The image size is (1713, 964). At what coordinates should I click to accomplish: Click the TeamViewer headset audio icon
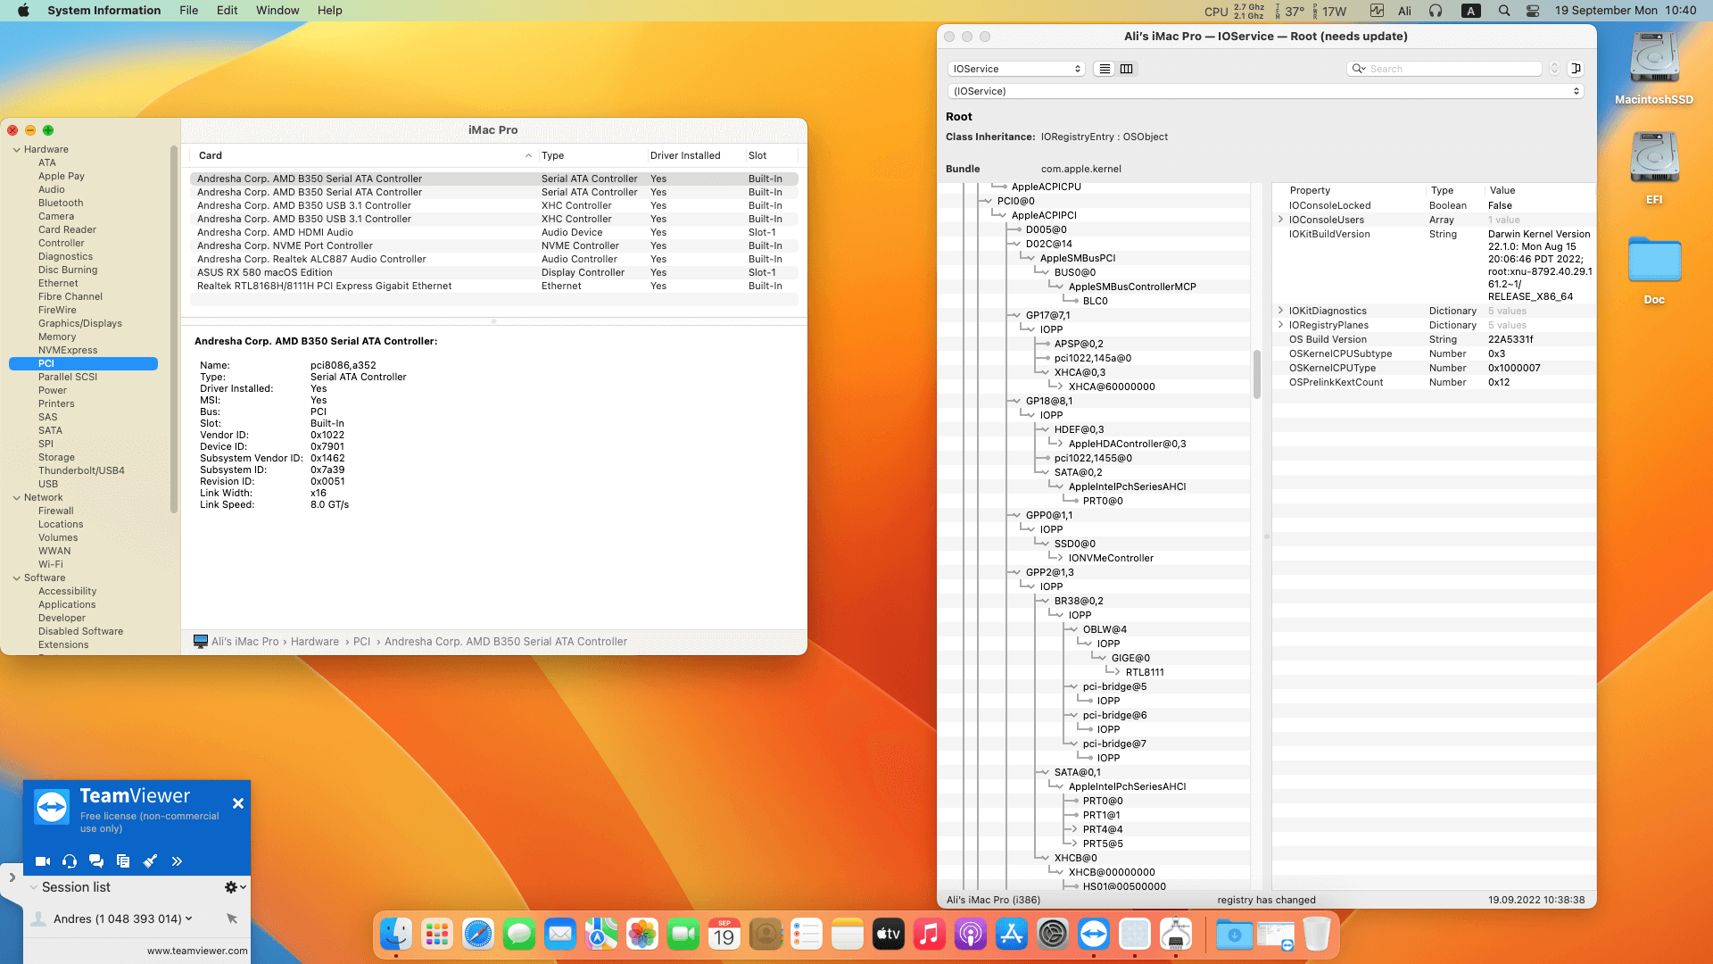[70, 861]
